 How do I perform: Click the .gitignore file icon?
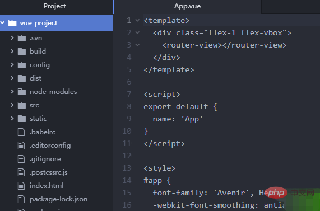click(21, 159)
